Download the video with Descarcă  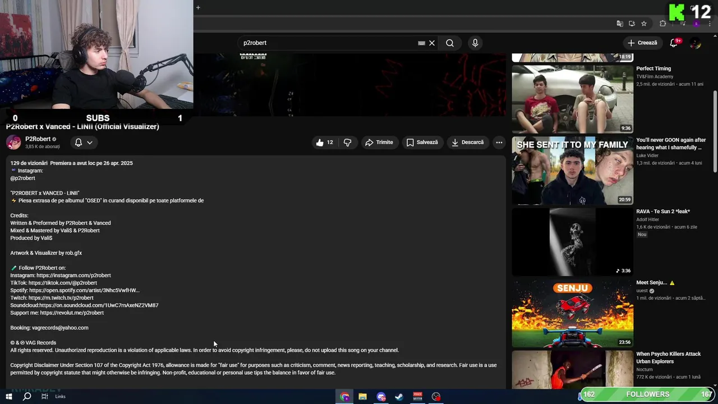click(x=468, y=143)
